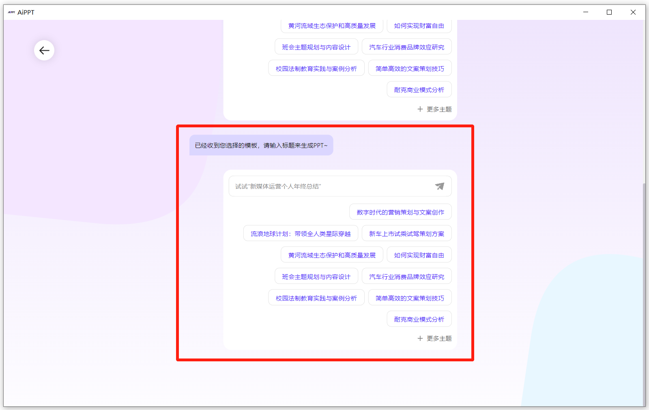Choose 耐克商业模式分析 under the title input box
The width and height of the screenshot is (649, 410).
pos(419,319)
